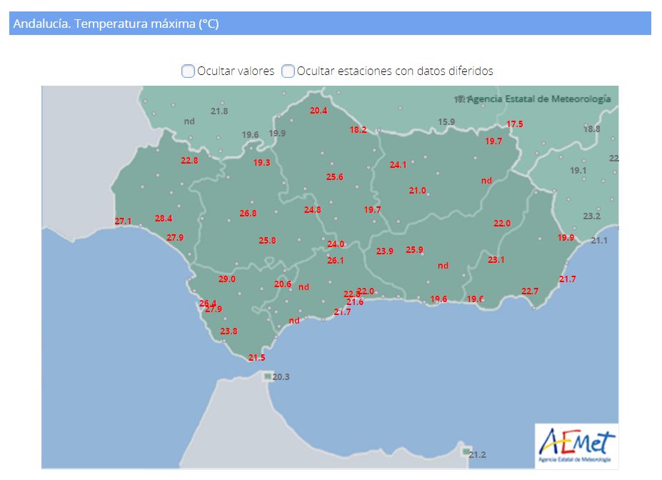The width and height of the screenshot is (662, 480).
Task: Select the 21.5 southernmost red value
Action: click(x=257, y=358)
